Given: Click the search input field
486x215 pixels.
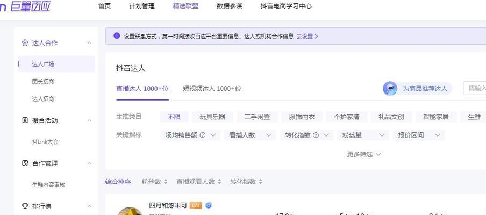Looking at the screenshot, I should click(x=475, y=88).
